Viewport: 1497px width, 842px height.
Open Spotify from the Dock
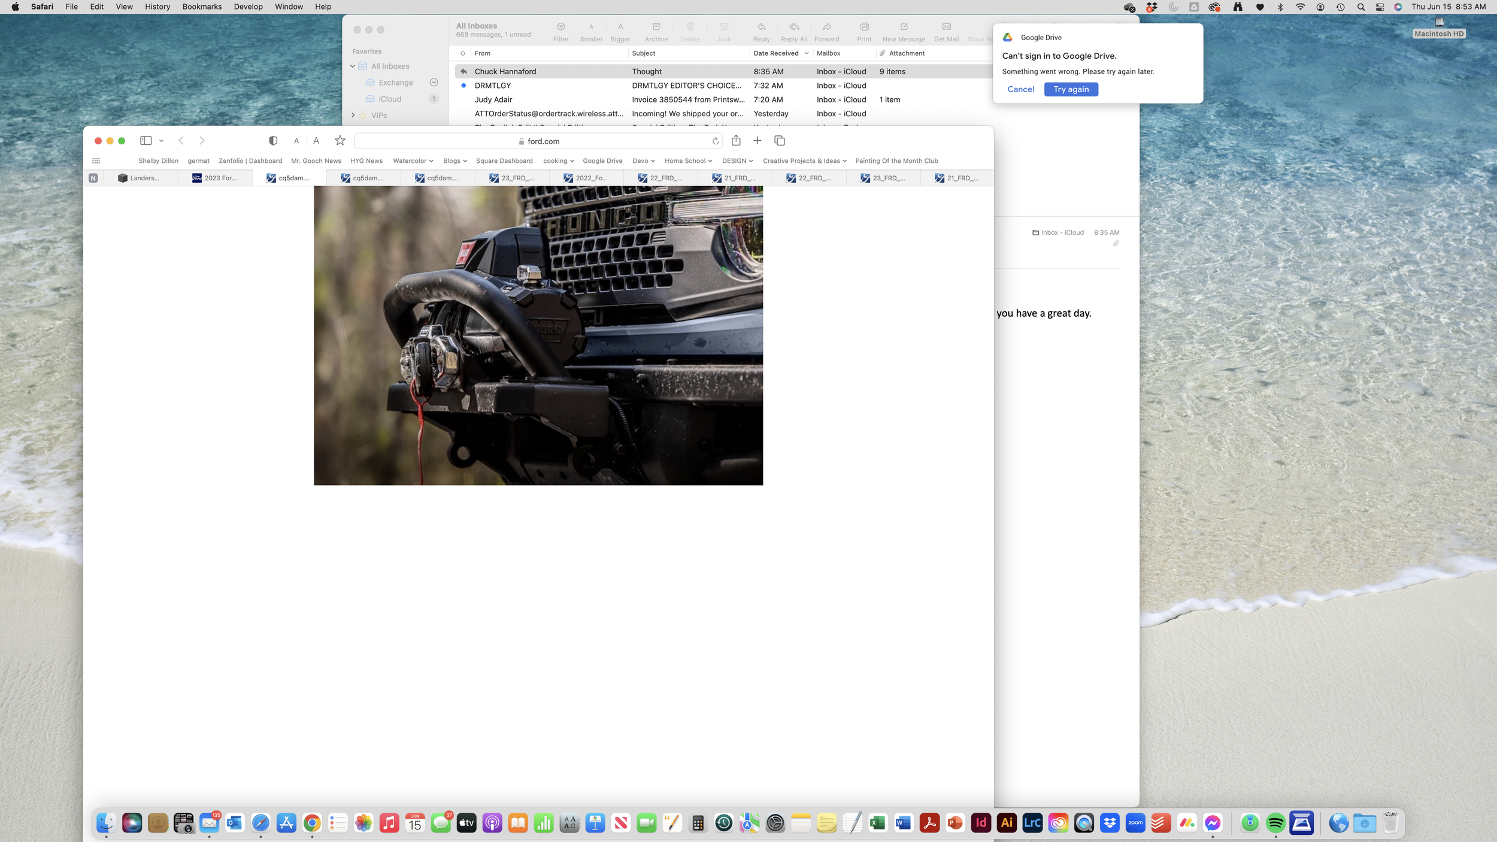coord(1275,823)
